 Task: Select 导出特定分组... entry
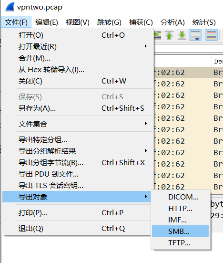(78, 139)
